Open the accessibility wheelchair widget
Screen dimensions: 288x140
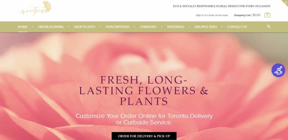tap(278, 70)
